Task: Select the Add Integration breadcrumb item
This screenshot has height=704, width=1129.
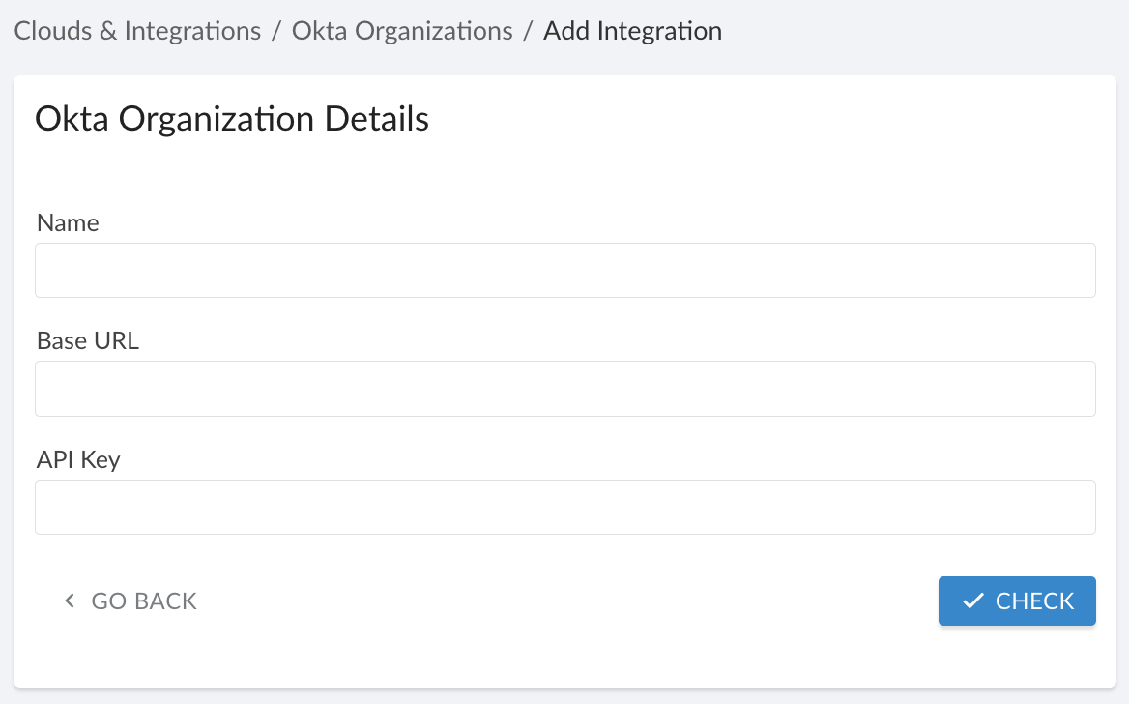Action: pos(632,30)
